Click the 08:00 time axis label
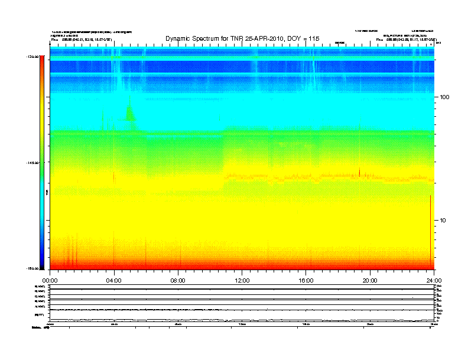Image resolution: width=468 pixels, height=361 pixels. pyautogui.click(x=178, y=281)
